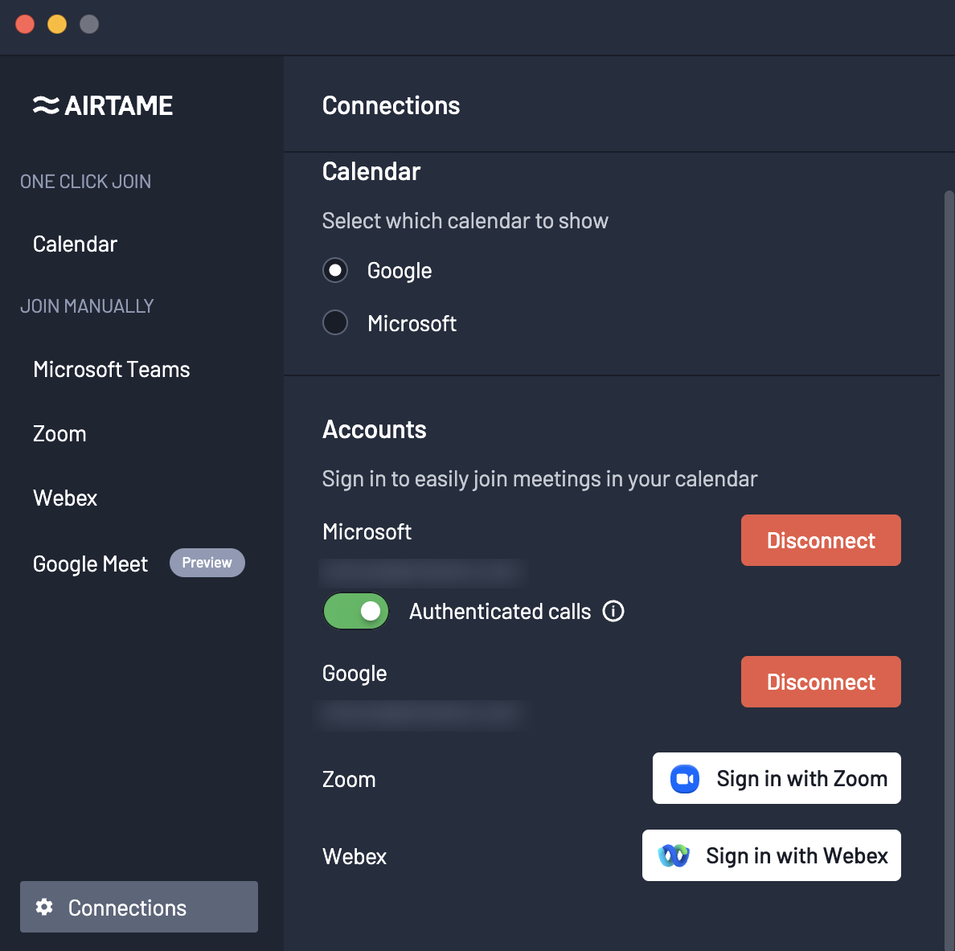The height and width of the screenshot is (951, 955).
Task: Click the Airtame logo
Action: (x=104, y=105)
